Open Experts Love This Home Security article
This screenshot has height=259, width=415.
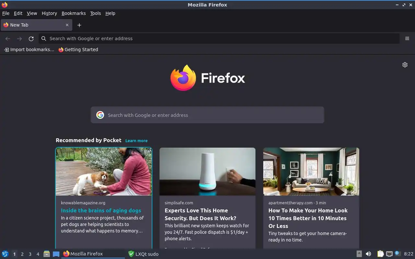click(200, 214)
